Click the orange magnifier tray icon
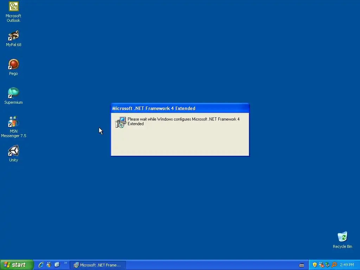360x270 pixels. pos(334,265)
